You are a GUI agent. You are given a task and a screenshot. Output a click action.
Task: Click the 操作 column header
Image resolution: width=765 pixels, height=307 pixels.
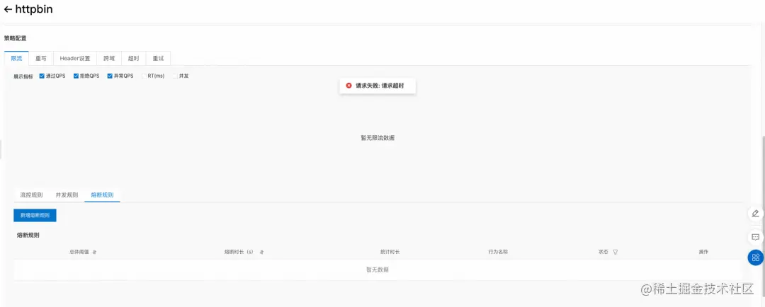click(703, 252)
